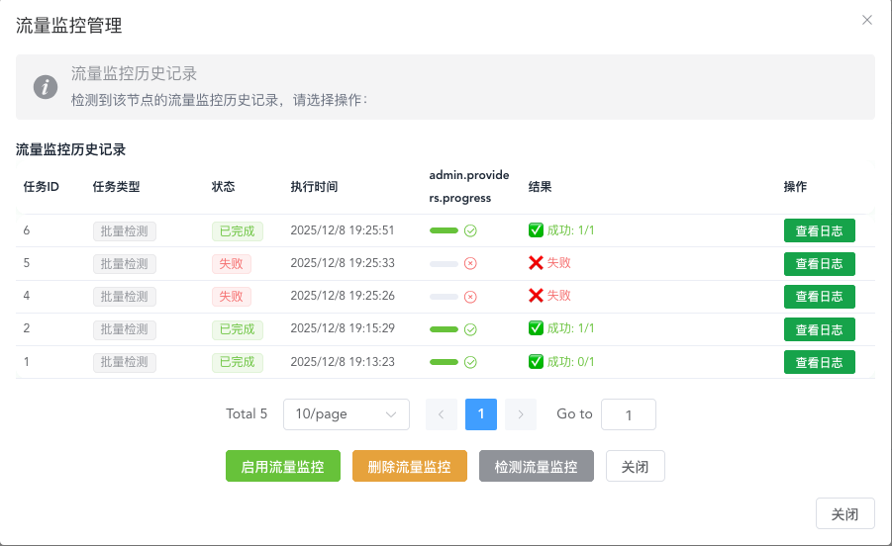The height and width of the screenshot is (546, 892).
Task: Close dialog with top-right X icon
Action: [x=867, y=20]
